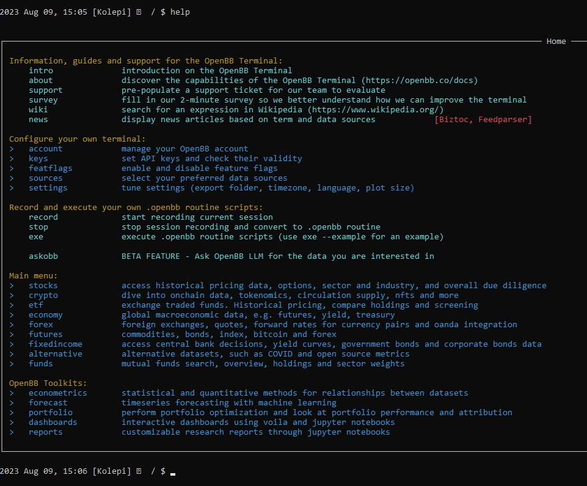
Task: Click the 'sources' menu entry
Action: (x=46, y=178)
